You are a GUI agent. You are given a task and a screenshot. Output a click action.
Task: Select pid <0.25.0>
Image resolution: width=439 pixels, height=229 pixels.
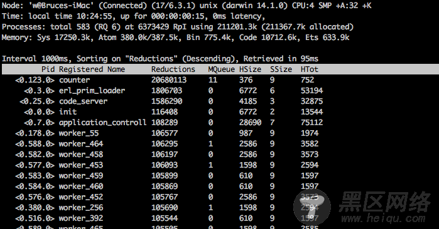click(x=37, y=101)
